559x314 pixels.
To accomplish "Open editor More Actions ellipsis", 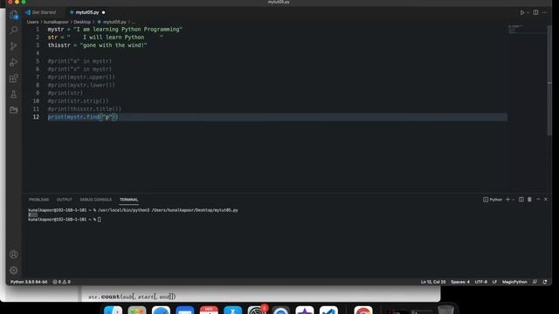I will click(x=545, y=12).
